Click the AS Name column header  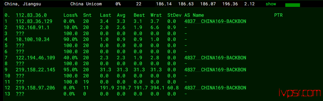(194, 15)
